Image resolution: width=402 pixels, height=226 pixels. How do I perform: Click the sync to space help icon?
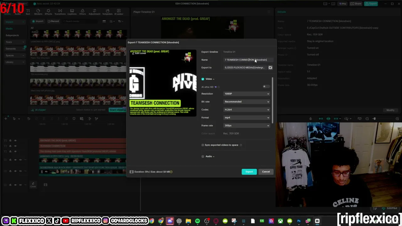241,145
